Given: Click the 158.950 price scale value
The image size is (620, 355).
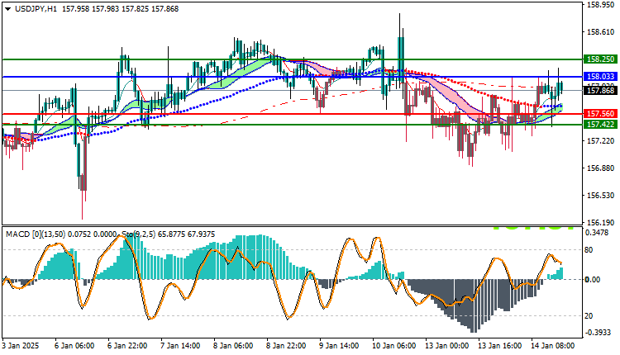Looking at the screenshot, I should [601, 5].
